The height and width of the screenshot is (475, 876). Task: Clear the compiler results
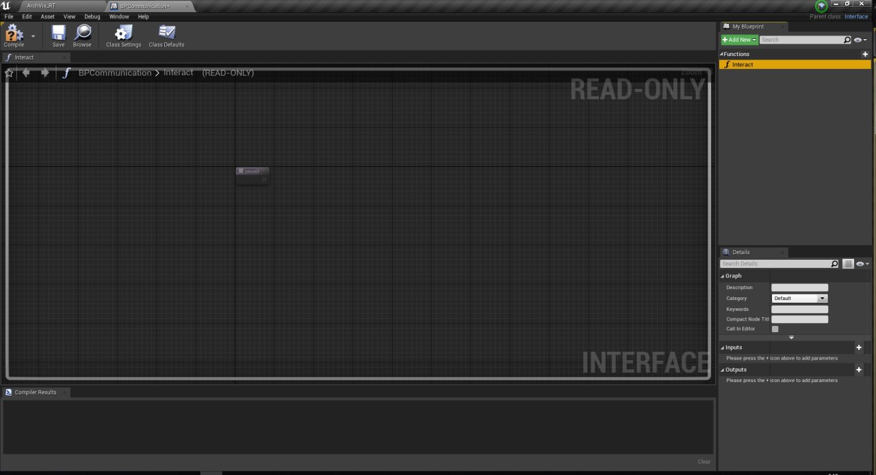coord(704,462)
